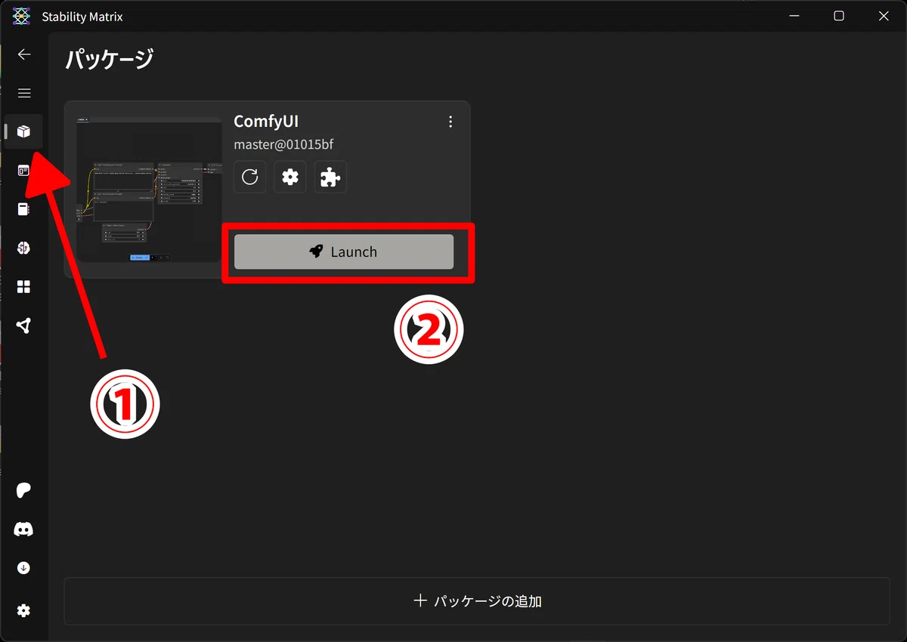Maximize the Stability Matrix window

click(839, 16)
